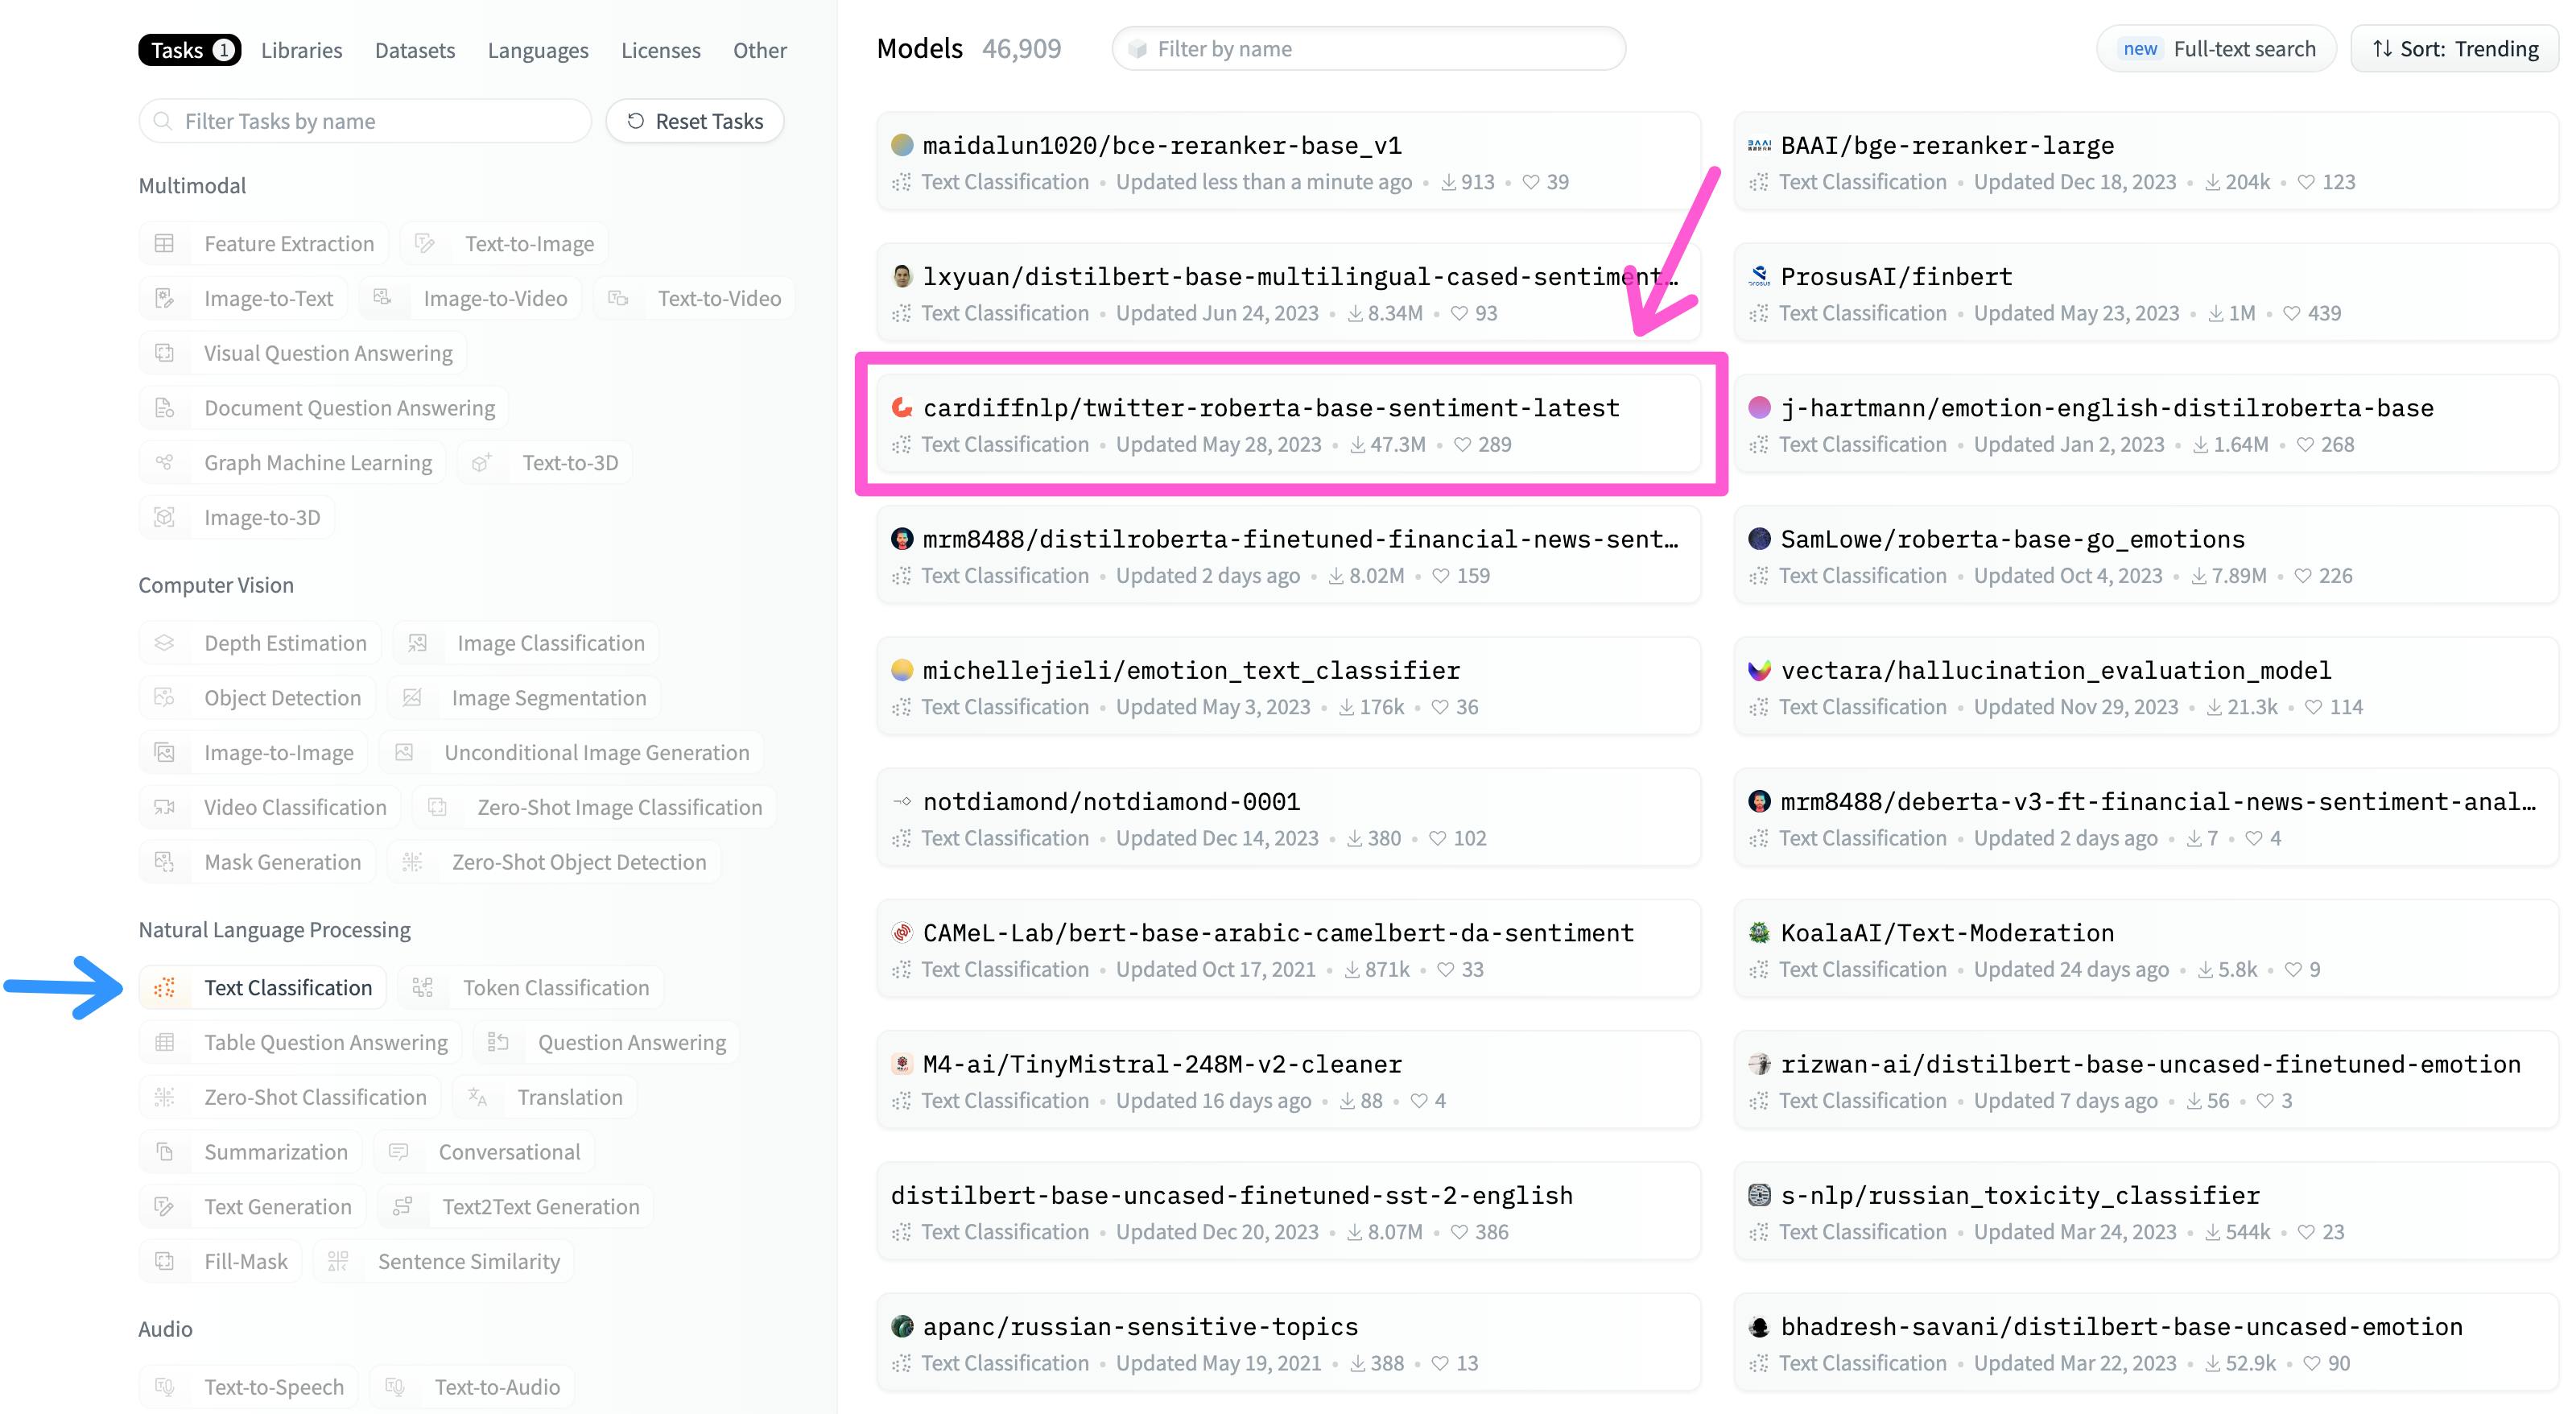
Task: Click the KoalaAI model avatar
Action: coord(1759,932)
